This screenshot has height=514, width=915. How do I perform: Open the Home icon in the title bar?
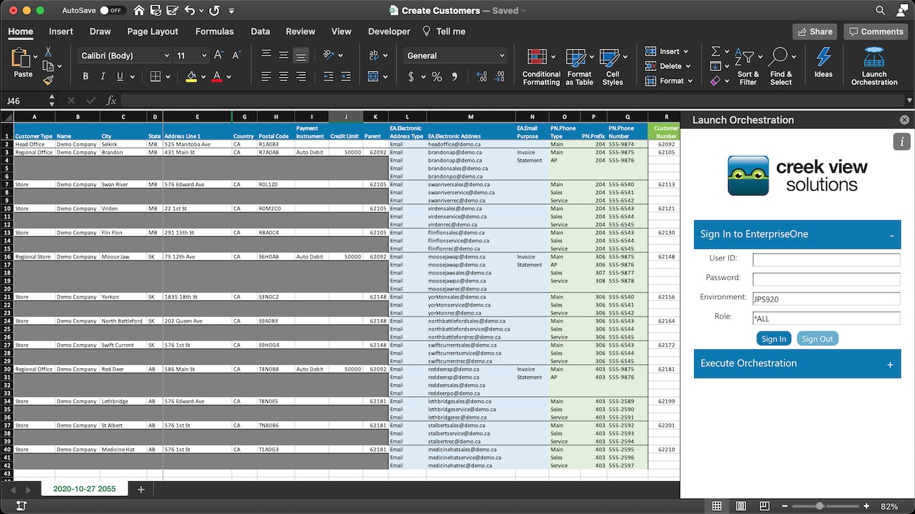point(139,11)
